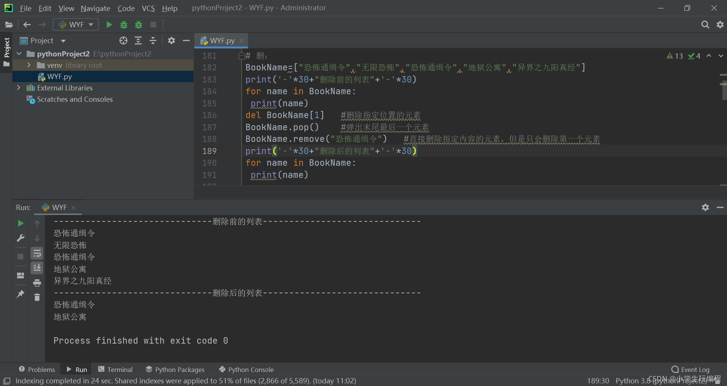The height and width of the screenshot is (386, 727).
Task: Navigate forward with the right arrow
Action: (x=42, y=25)
